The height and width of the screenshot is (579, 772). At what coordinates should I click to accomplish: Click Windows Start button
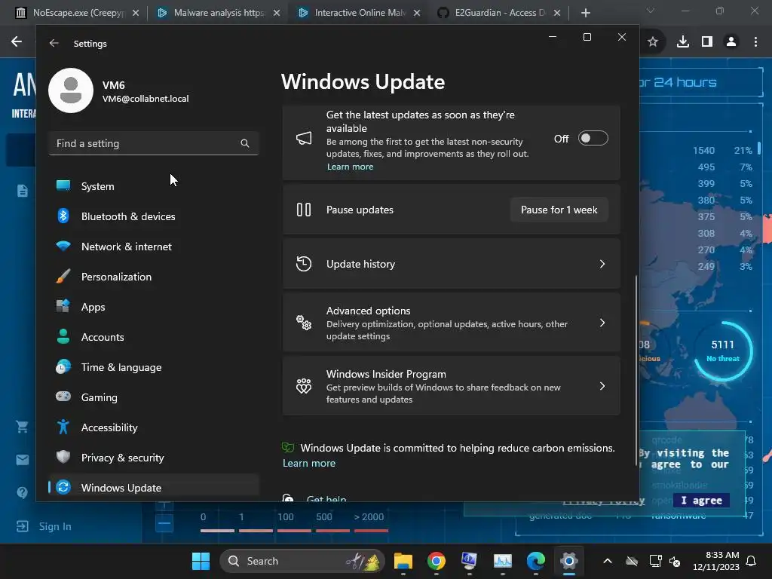201,561
